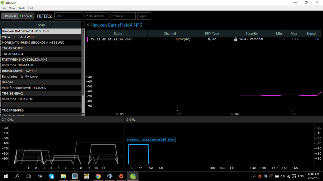The height and width of the screenshot is (181, 323).
Task: Focus the Channel filter field
Action: point(123,16)
